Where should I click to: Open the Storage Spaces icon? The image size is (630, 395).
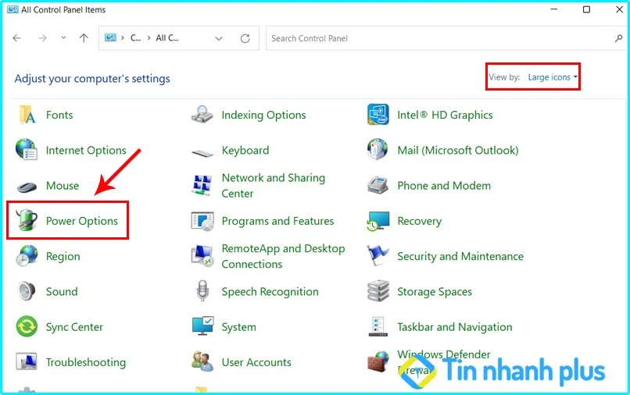378,292
